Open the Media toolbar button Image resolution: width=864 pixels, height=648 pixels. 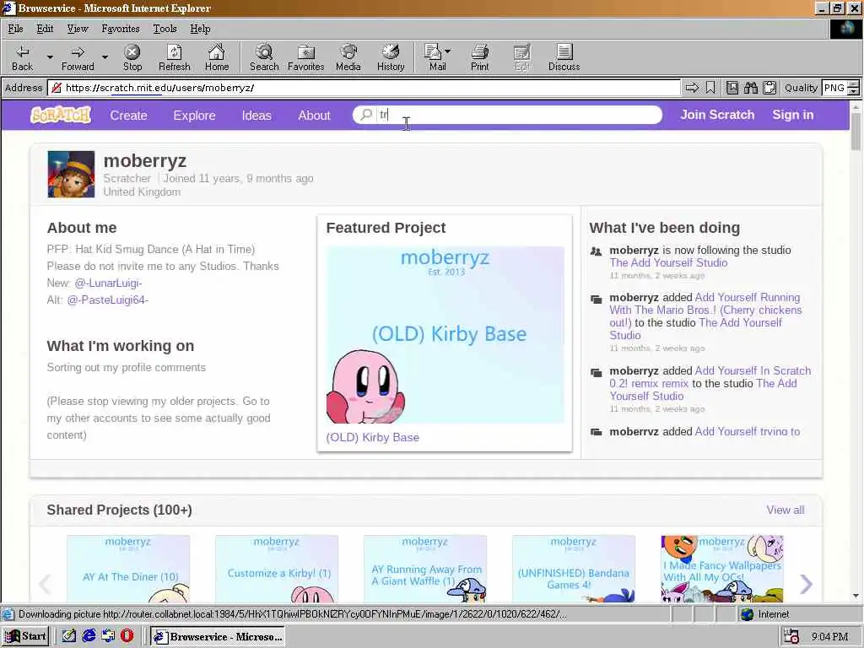pyautogui.click(x=348, y=58)
